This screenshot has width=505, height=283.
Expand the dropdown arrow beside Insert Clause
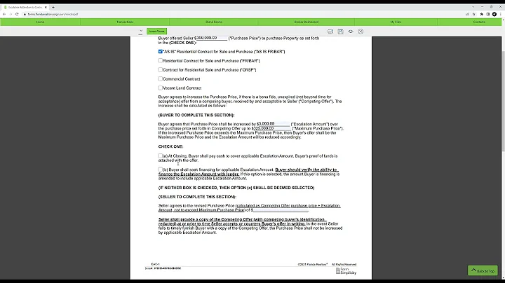(x=141, y=32)
